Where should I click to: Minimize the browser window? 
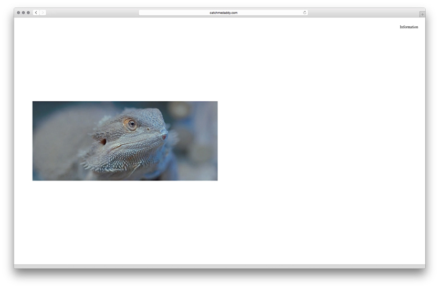click(23, 13)
